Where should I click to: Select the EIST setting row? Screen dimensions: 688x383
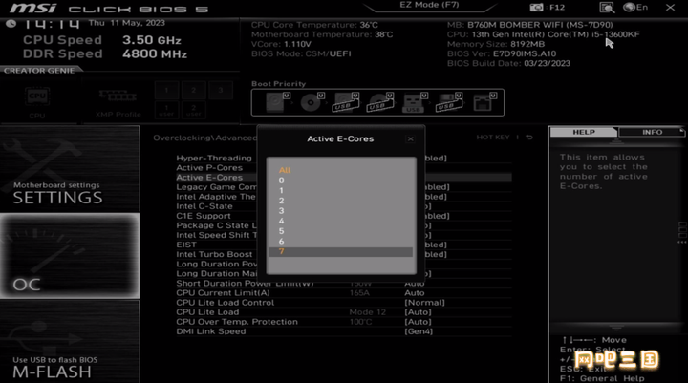click(x=344, y=245)
